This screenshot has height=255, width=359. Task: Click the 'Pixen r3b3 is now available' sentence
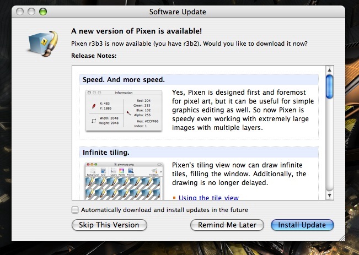[x=189, y=44]
